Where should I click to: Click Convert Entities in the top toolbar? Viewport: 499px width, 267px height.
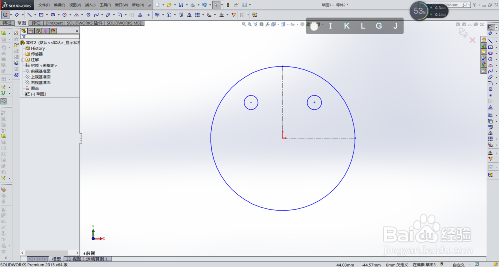169,15
